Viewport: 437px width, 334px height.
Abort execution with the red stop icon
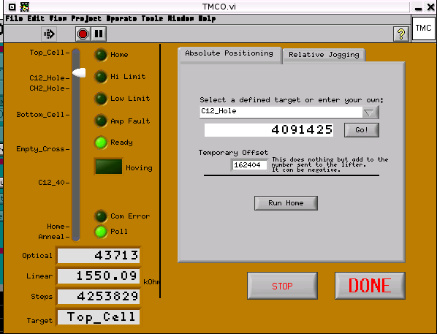[x=83, y=34]
